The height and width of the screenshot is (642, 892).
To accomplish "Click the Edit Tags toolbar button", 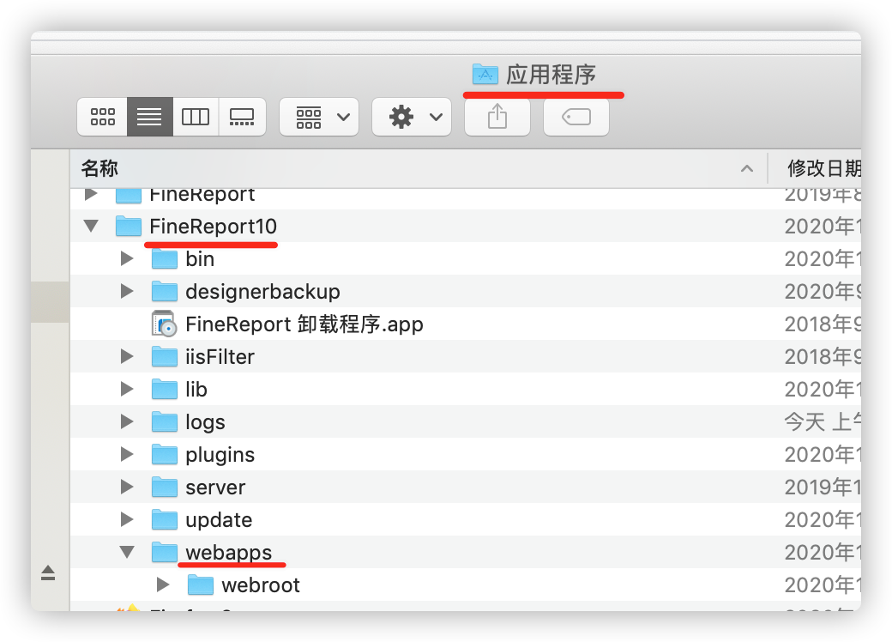I will pyautogui.click(x=576, y=117).
